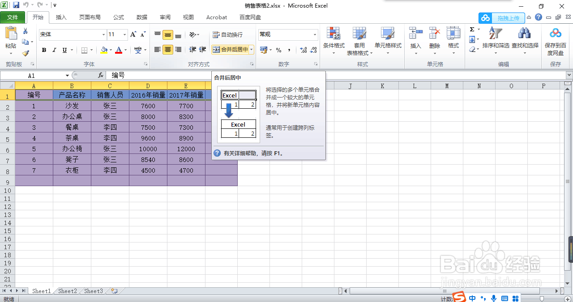The width and height of the screenshot is (573, 302).
Task: Open the font name 宋体 dropdown
Action: (x=103, y=34)
